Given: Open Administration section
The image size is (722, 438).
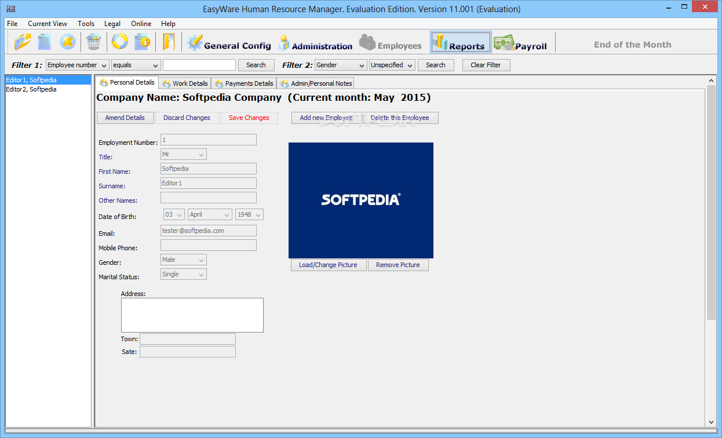Looking at the screenshot, I should tap(315, 43).
